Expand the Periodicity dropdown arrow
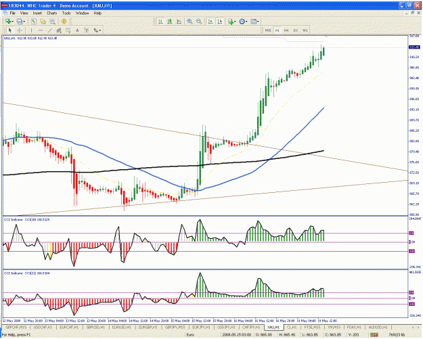Image resolution: width=423 pixels, height=339 pixels. [x=246, y=22]
